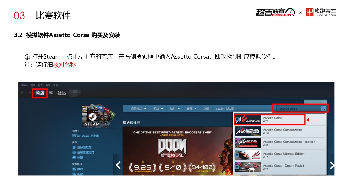Click the red 核对名称 text
The image size is (348, 196).
(x=64, y=65)
